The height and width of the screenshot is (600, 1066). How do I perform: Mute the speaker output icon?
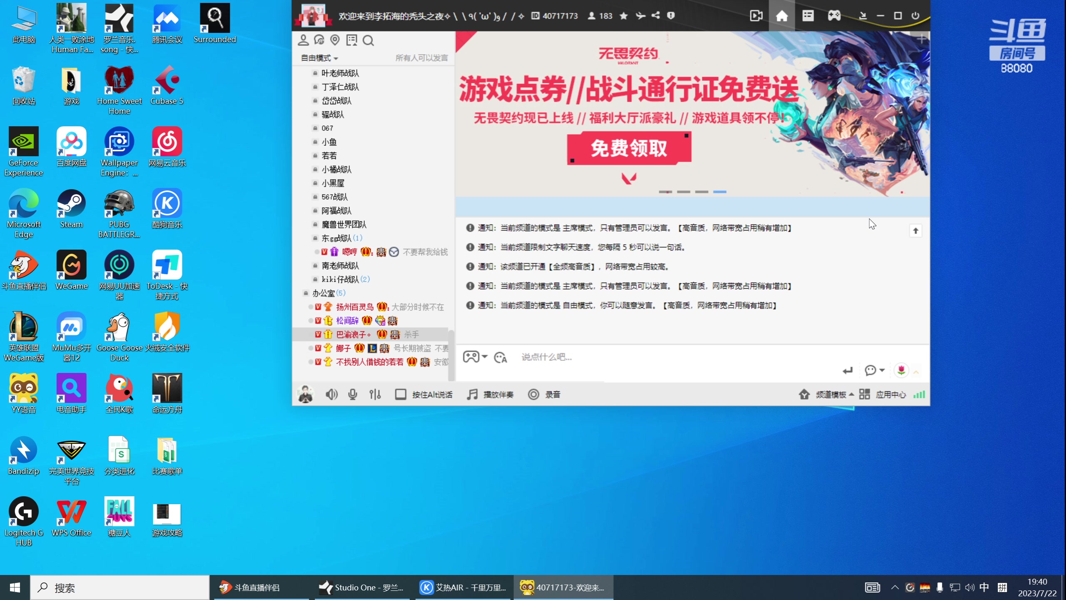pyautogui.click(x=331, y=394)
